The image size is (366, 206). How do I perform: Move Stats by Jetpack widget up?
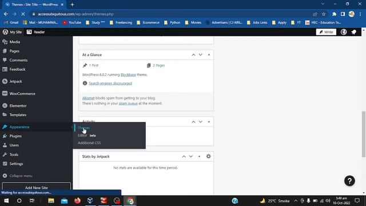(x=184, y=156)
